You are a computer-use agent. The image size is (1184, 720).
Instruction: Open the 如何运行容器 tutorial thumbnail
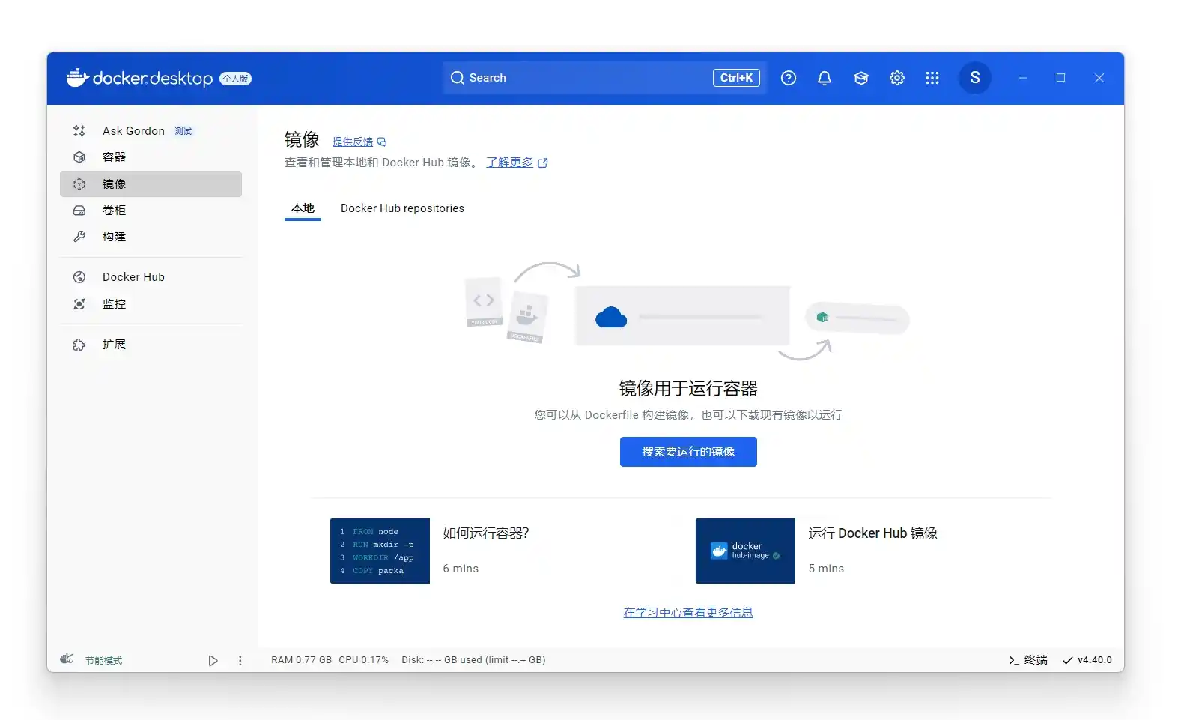point(380,551)
